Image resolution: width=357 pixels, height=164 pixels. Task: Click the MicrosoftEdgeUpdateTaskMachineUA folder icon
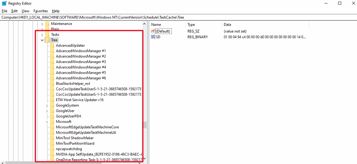52,133
